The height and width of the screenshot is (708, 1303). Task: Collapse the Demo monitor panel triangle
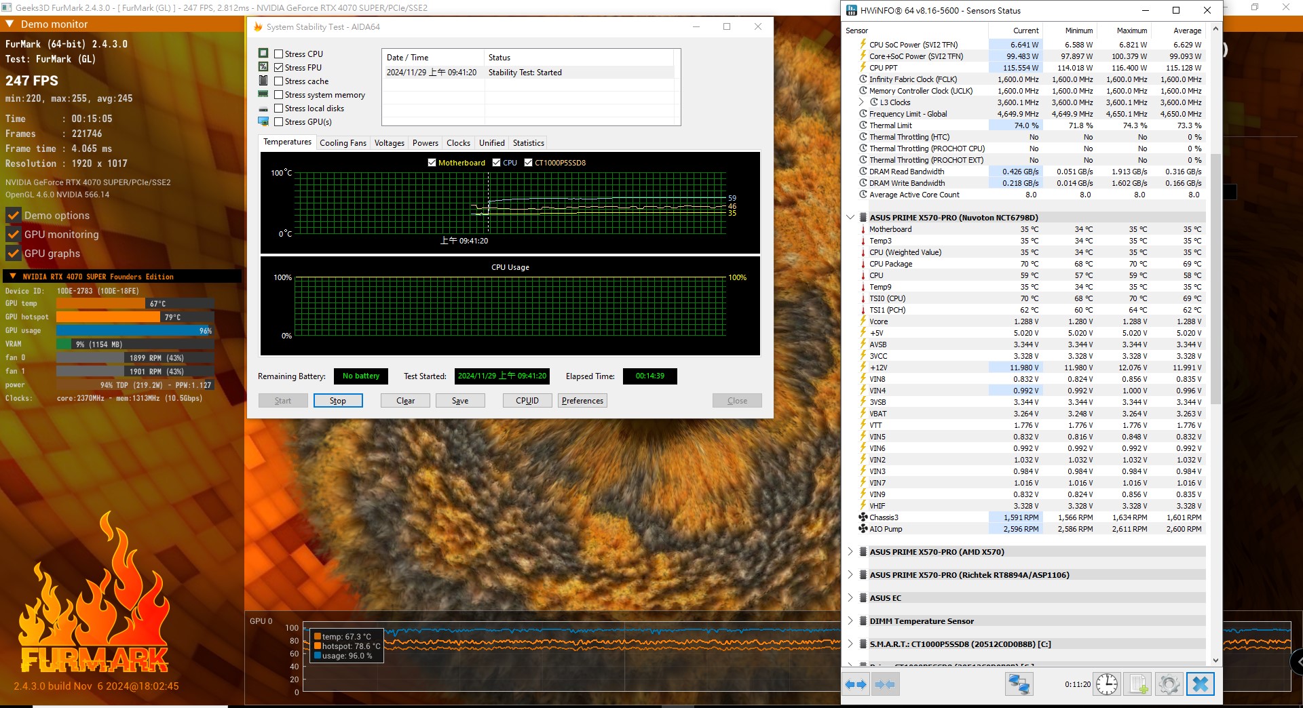pos(10,24)
